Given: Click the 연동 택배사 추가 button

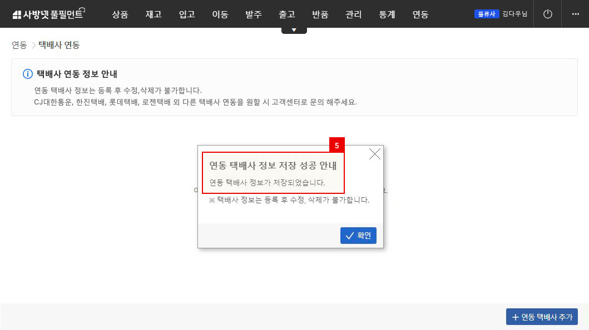Looking at the screenshot, I should pos(542,317).
